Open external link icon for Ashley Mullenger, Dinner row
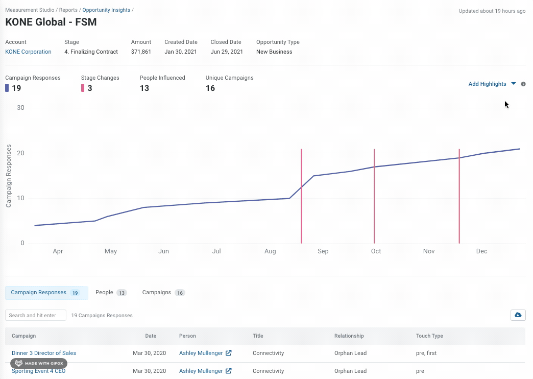Viewport: 533px width, 379px height. [229, 353]
